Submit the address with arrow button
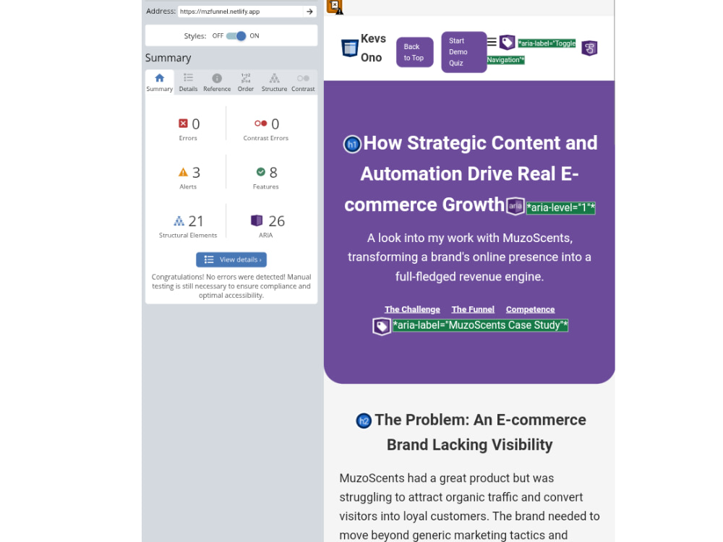Screen dimensions: 723x542 310,12
